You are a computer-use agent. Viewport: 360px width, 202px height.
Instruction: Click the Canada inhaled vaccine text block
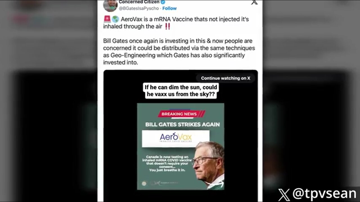point(167,163)
